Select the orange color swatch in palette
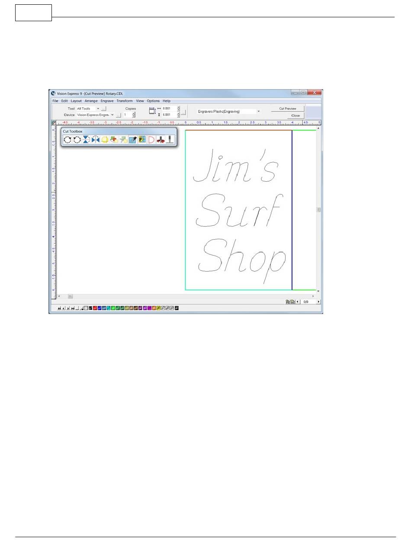Screen dimensions: 411x548 click(x=154, y=308)
